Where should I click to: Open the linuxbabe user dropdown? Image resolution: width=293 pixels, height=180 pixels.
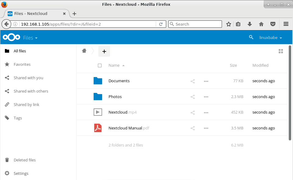coord(270,38)
